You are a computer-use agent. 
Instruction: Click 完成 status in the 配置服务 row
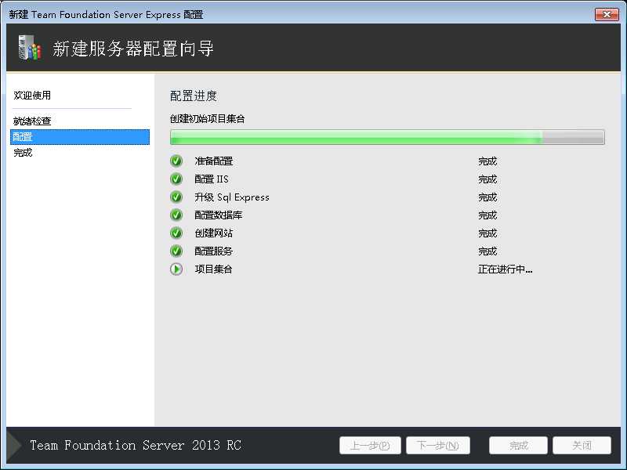tap(487, 251)
